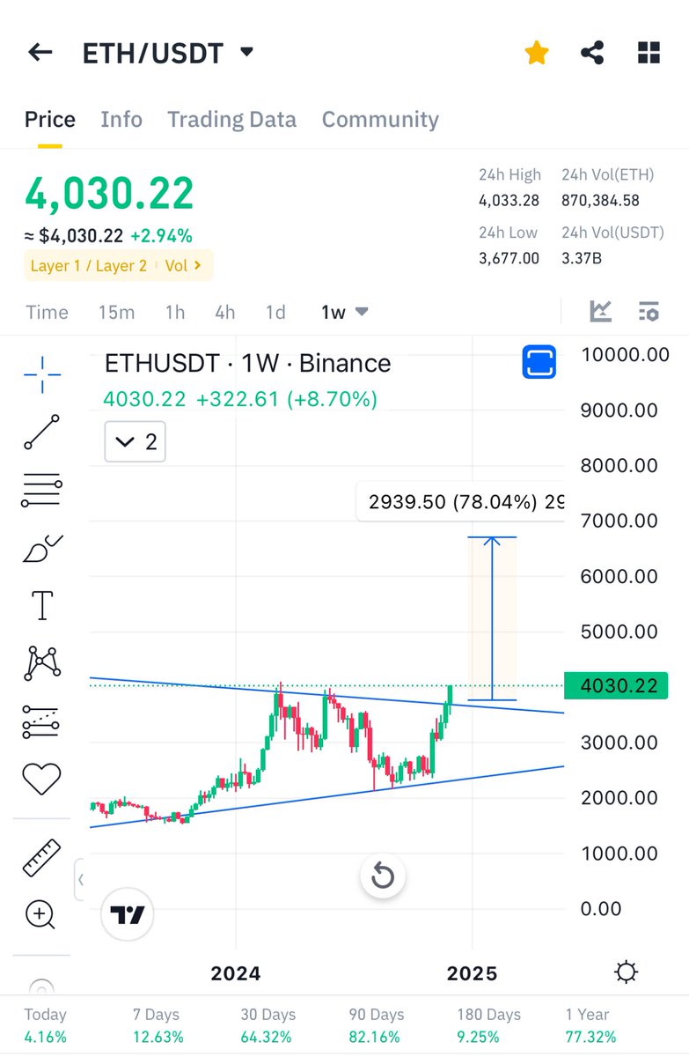The height and width of the screenshot is (1057, 689).
Task: Select the 7 Days 12.63% performance
Action: click(158, 1025)
